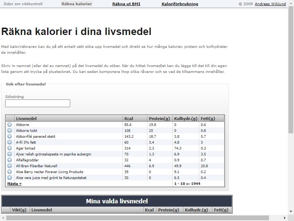Select the Agar torkad name
294x221 pixels.
click(x=25, y=148)
